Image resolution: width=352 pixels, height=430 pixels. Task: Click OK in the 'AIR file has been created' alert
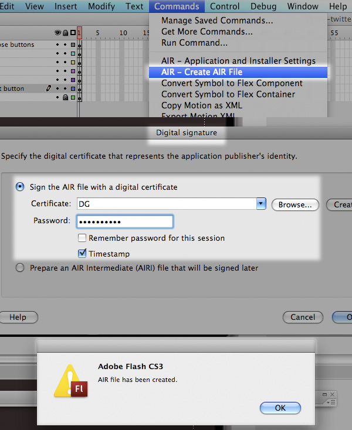[x=280, y=408]
